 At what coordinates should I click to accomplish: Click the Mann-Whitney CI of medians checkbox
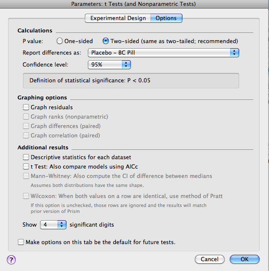pos(26,176)
